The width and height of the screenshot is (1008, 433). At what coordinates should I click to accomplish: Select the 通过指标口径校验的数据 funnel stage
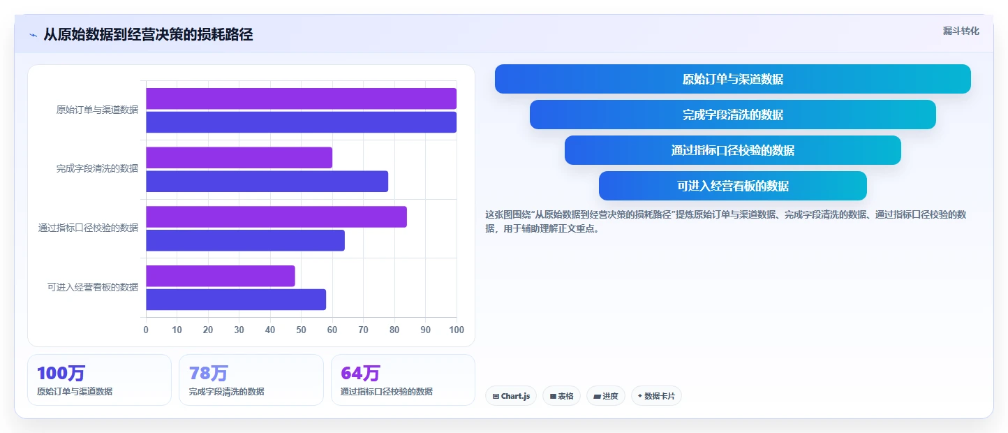pyautogui.click(x=733, y=150)
